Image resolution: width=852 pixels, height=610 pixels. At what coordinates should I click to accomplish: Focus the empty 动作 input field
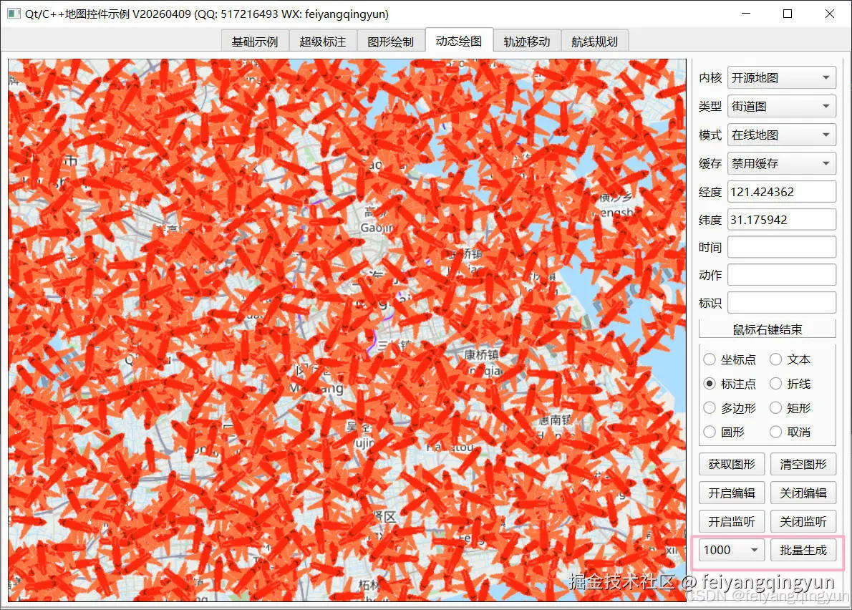pos(781,275)
